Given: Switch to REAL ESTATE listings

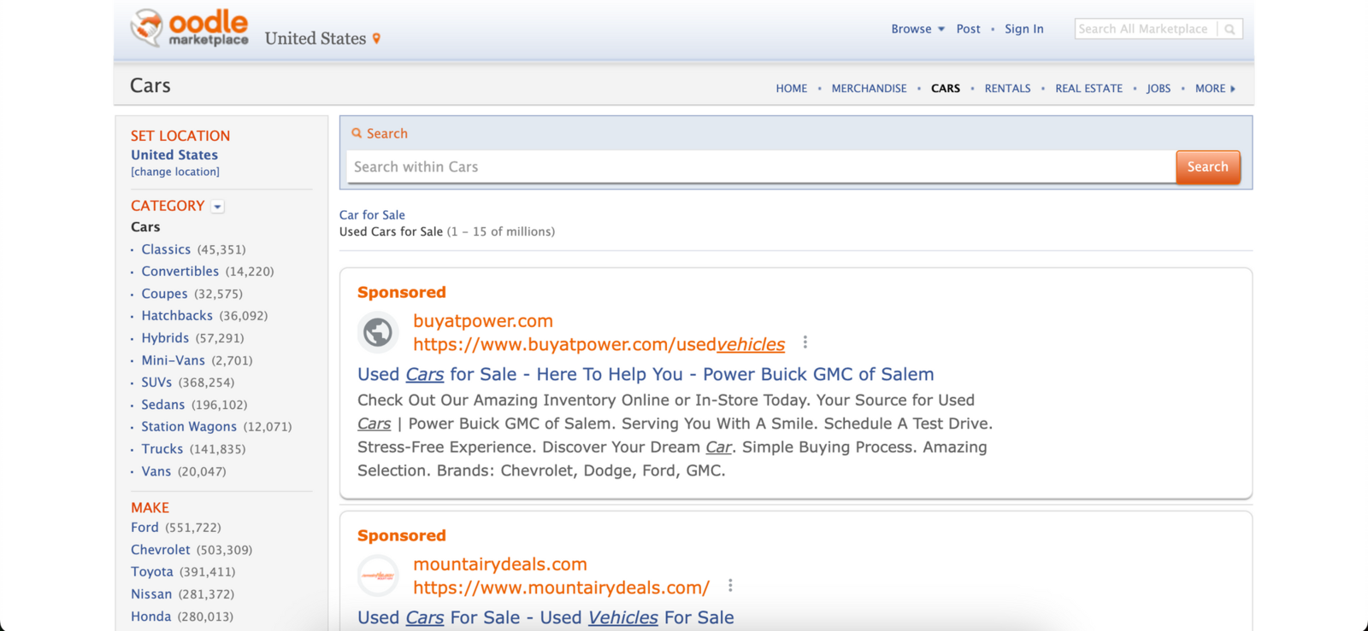Looking at the screenshot, I should click(1088, 88).
